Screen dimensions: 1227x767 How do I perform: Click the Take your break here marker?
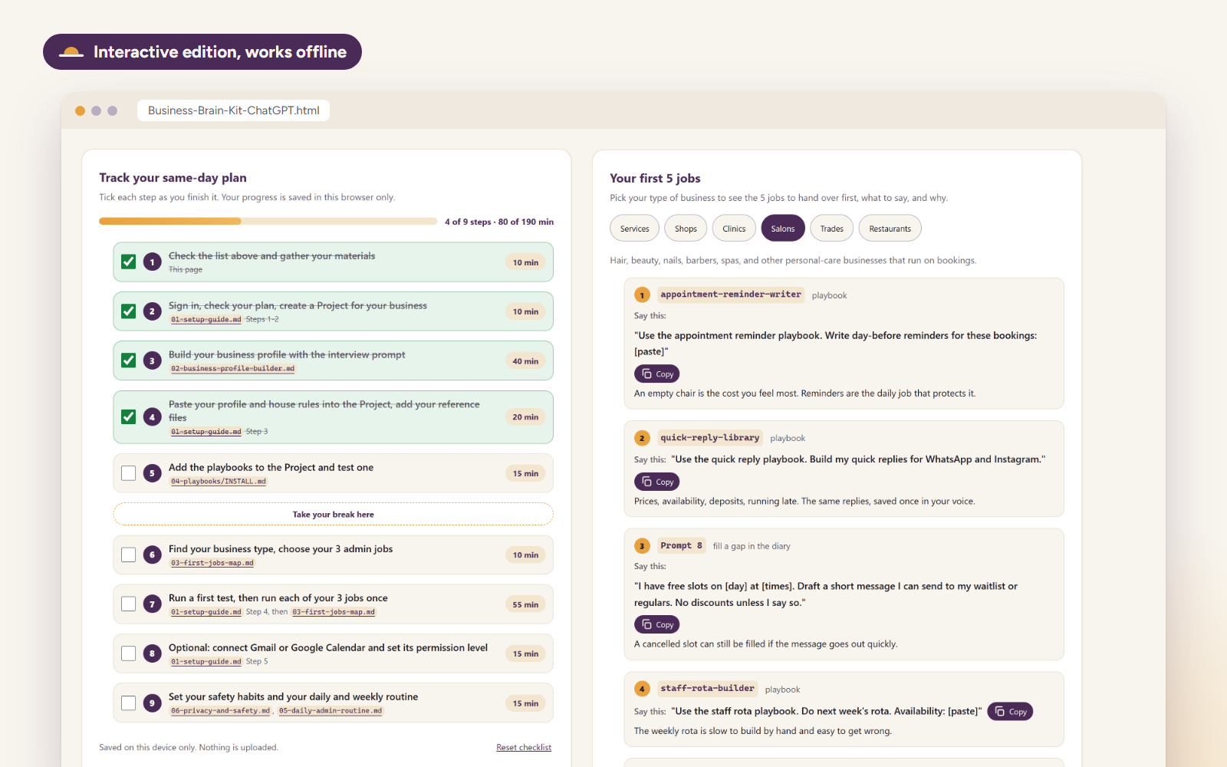333,514
